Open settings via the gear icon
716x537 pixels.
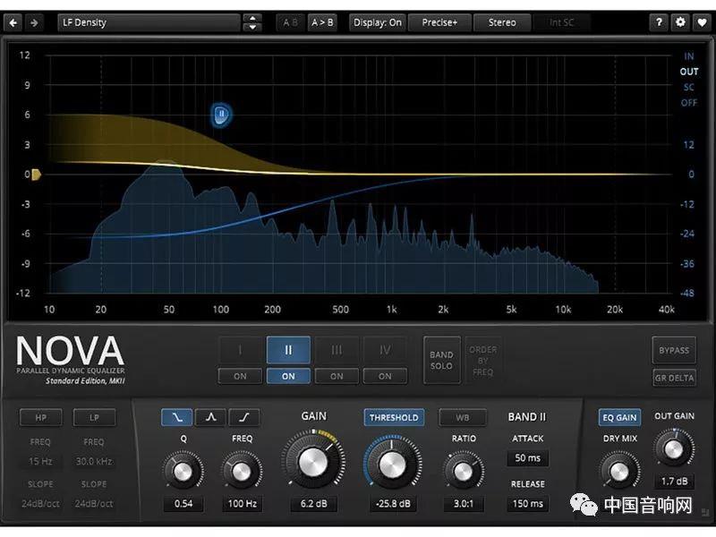click(x=680, y=22)
